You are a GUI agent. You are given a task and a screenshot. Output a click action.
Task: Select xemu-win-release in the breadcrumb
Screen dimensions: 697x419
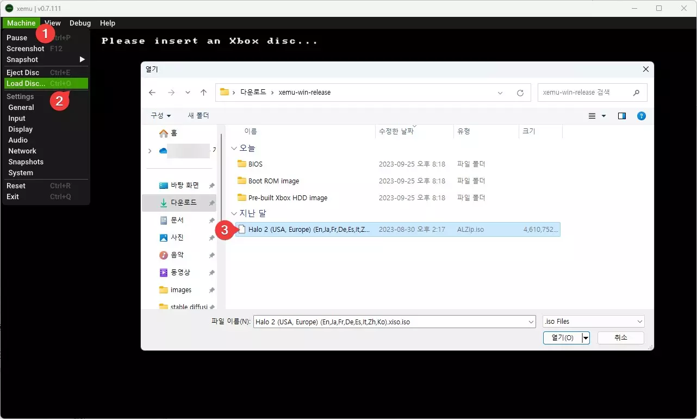(x=304, y=93)
